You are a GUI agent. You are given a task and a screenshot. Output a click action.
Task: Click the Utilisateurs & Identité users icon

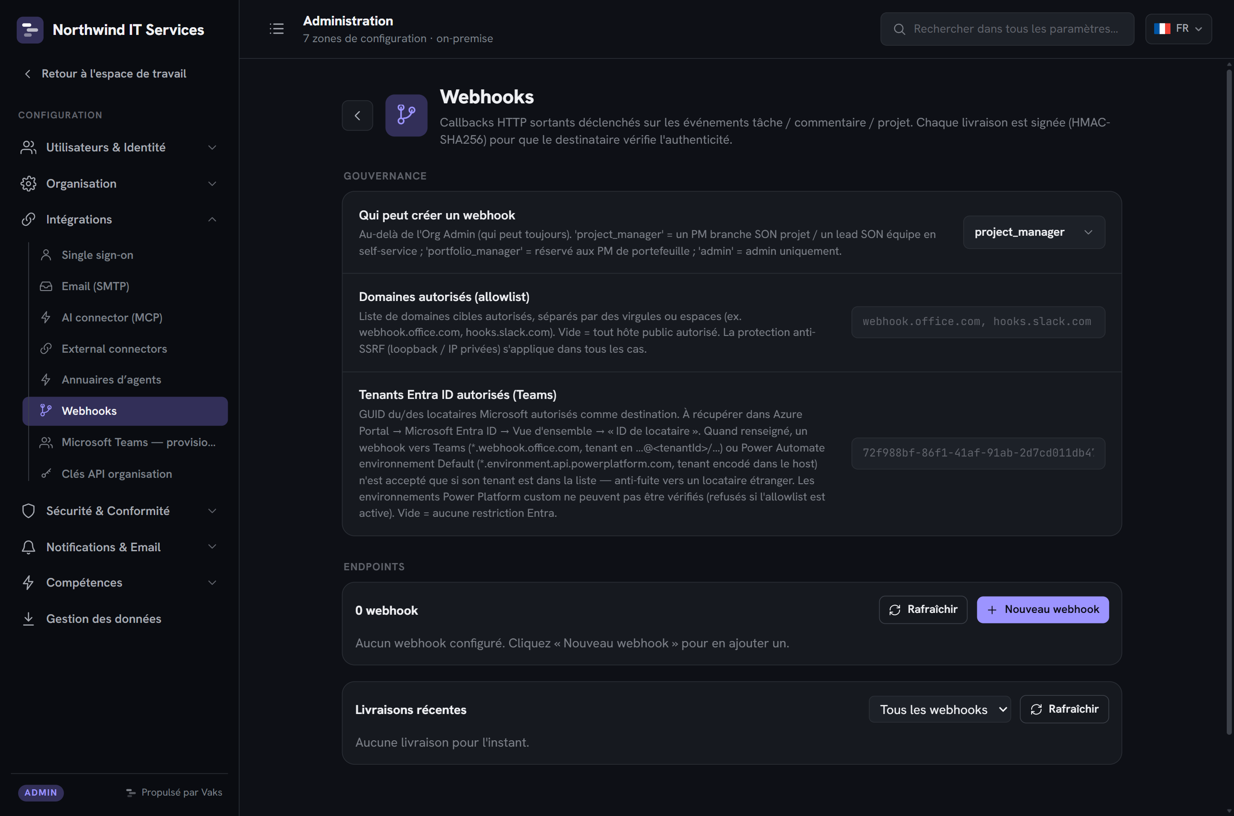coord(29,147)
